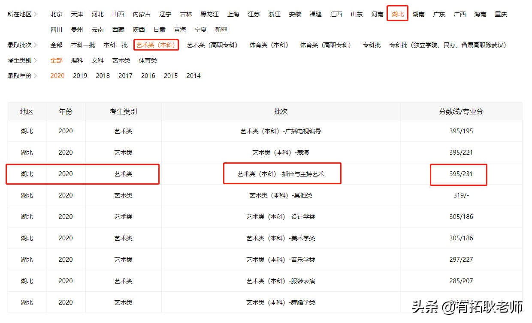Switch batch to 本科一批

[x=83, y=45]
